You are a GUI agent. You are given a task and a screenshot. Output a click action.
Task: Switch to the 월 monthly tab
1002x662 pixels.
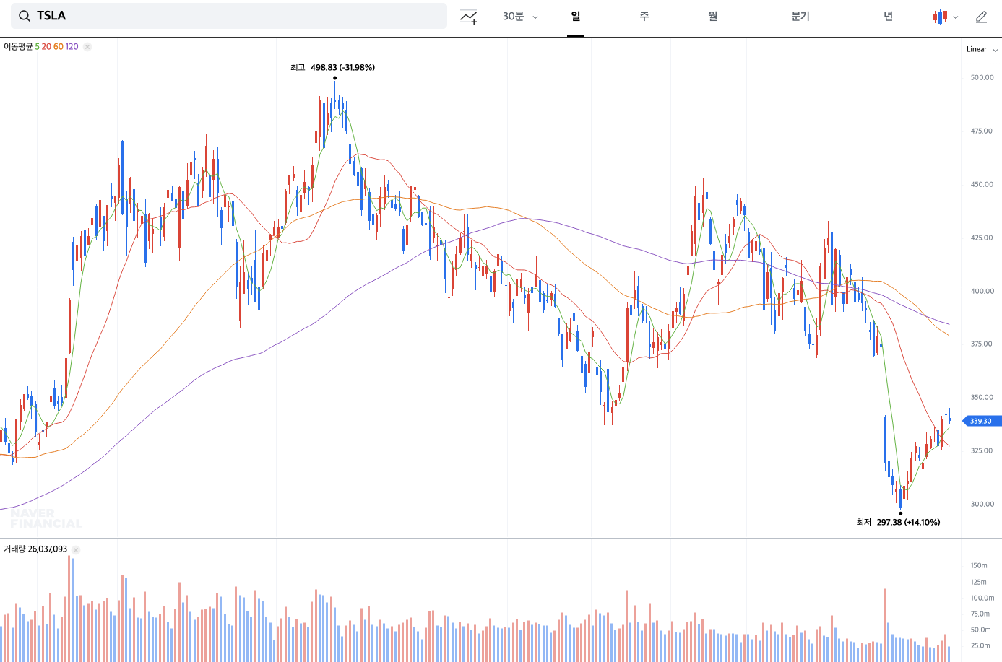click(713, 17)
